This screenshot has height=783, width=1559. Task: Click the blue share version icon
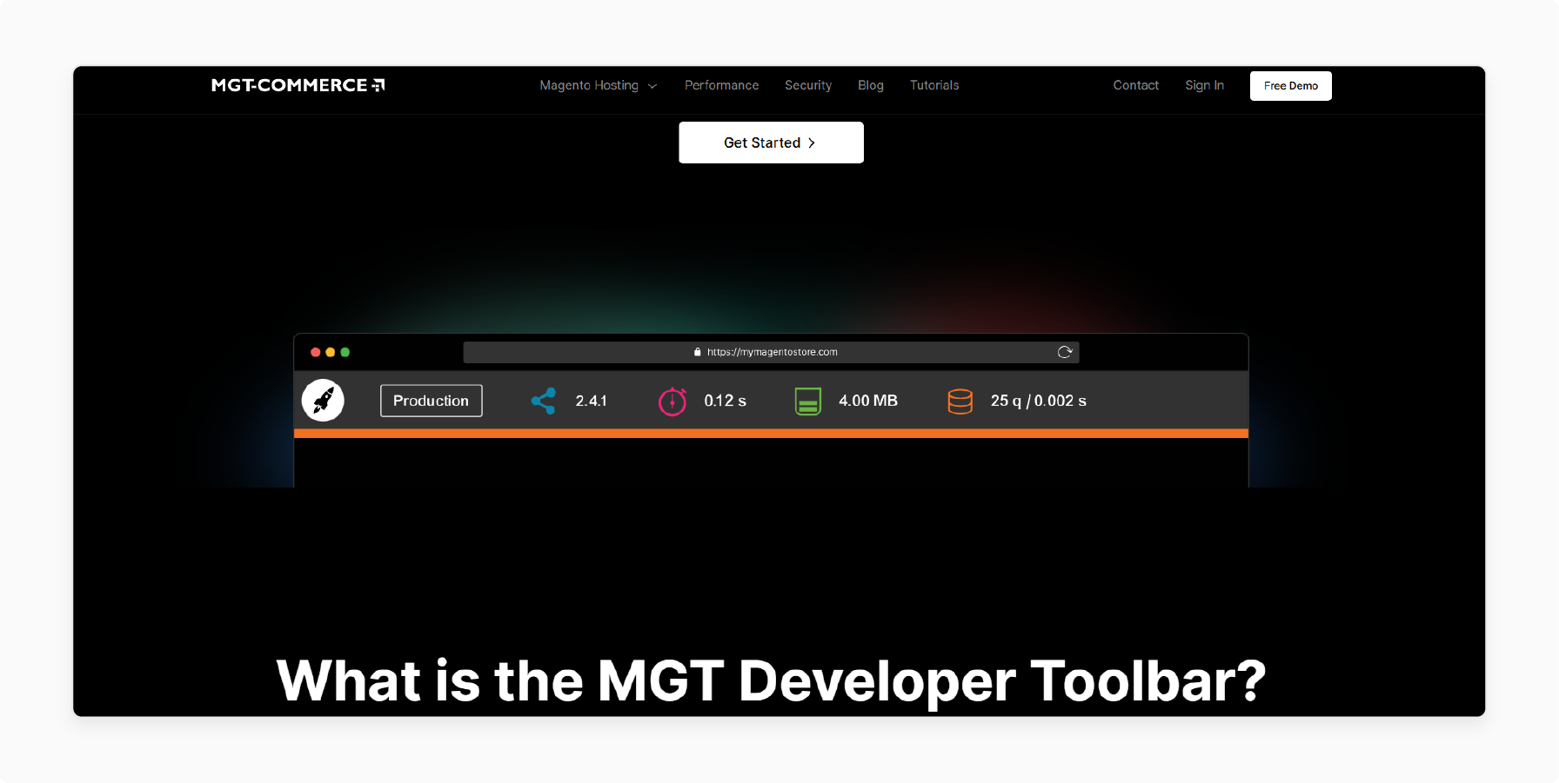[544, 401]
